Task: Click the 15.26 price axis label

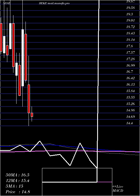Action: tap(130, 104)
